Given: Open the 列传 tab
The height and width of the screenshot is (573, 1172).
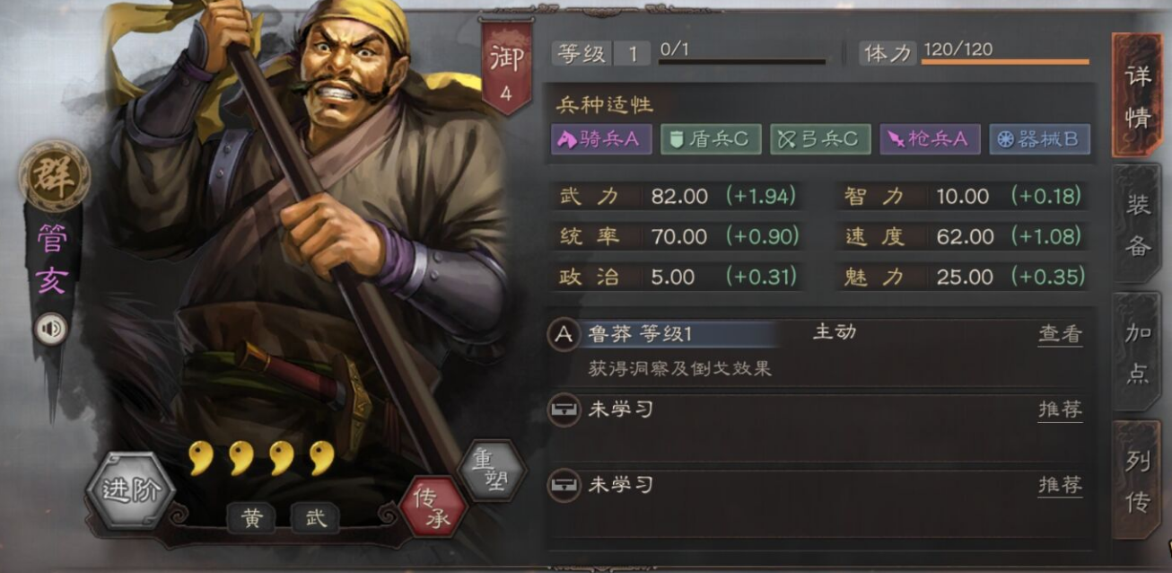Looking at the screenshot, I should coord(1137,480).
